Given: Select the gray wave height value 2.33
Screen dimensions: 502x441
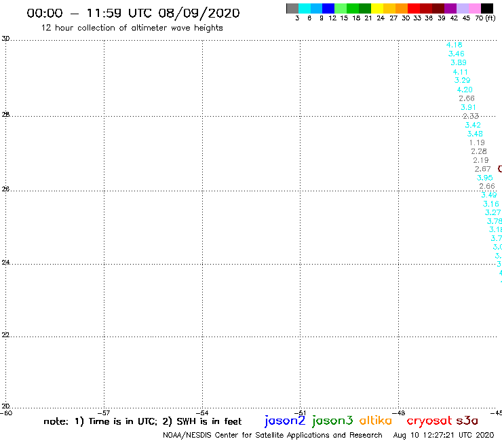Looking at the screenshot, I should [x=471, y=116].
